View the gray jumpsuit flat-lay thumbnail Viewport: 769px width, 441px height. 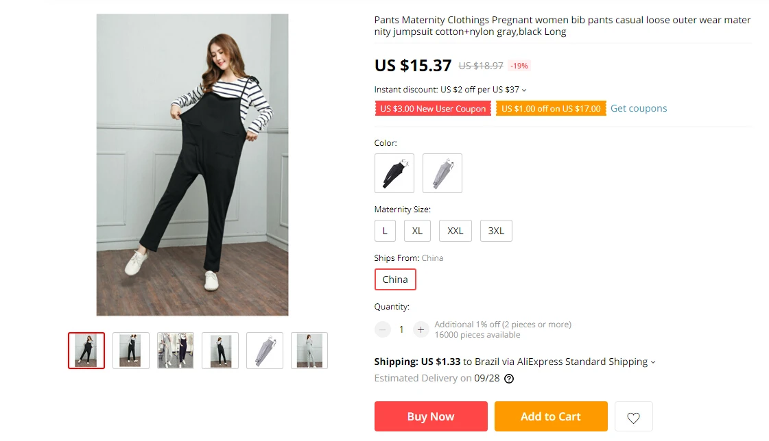pyautogui.click(x=265, y=351)
